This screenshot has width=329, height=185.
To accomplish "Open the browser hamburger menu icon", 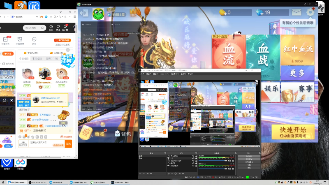I will tap(75, 16).
